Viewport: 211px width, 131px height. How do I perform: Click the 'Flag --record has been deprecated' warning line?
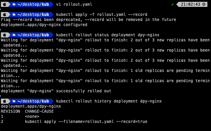(x=89, y=19)
